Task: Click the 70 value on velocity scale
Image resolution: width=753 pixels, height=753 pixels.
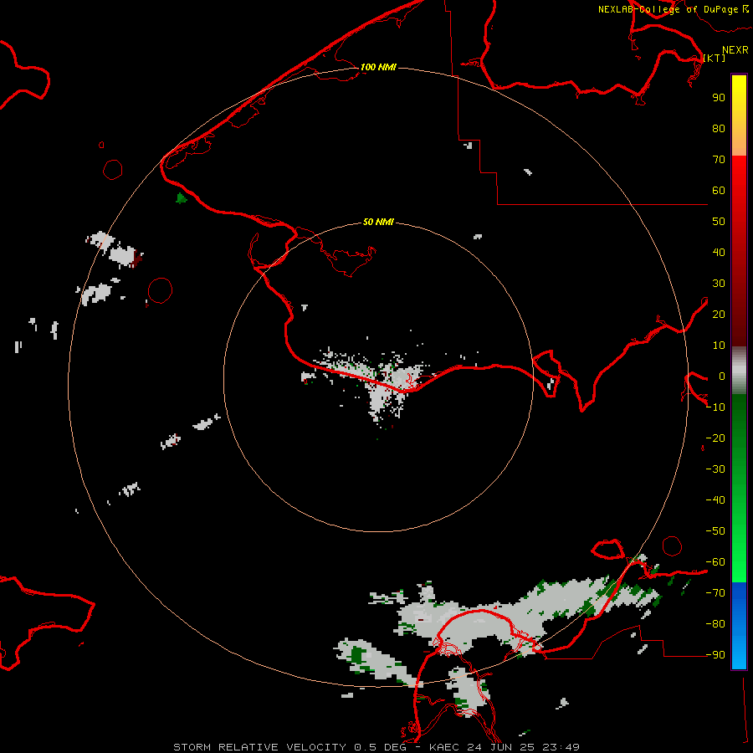Action: (719, 160)
